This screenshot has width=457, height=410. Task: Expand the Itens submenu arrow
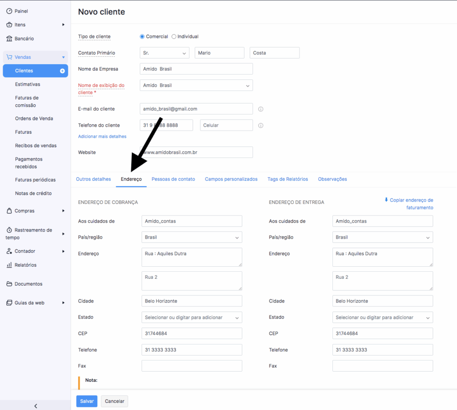[63, 25]
